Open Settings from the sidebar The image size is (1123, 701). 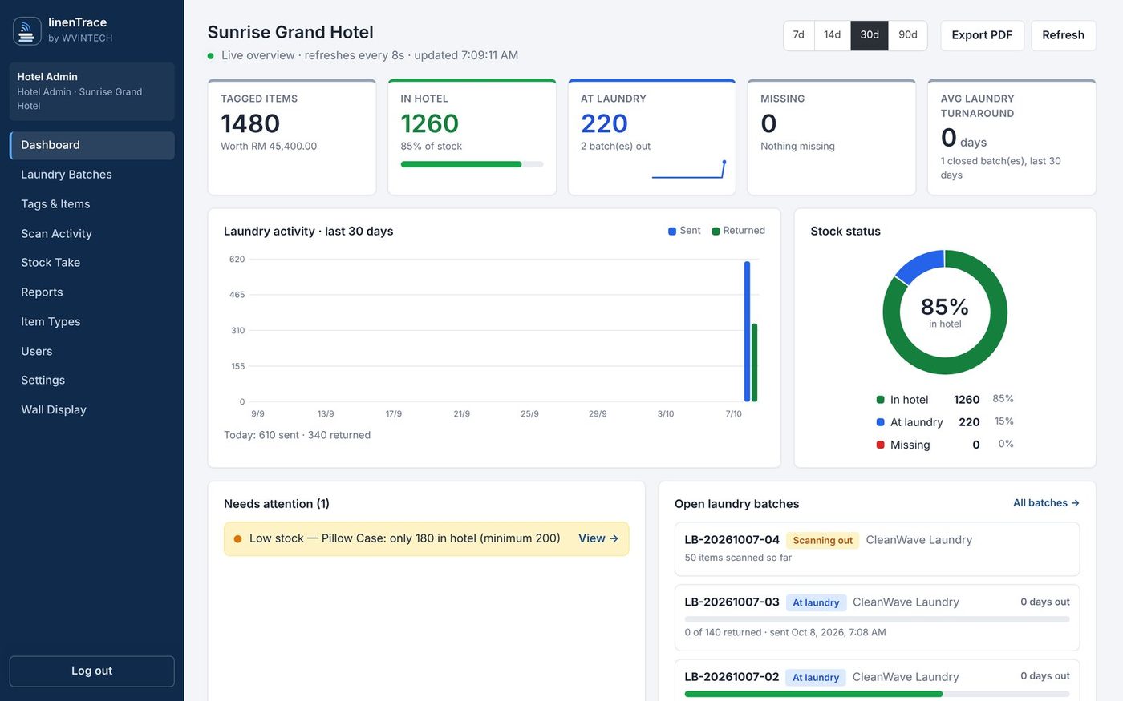coord(92,381)
